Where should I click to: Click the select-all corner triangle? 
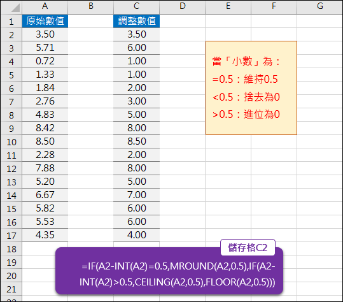[x=15, y=8]
